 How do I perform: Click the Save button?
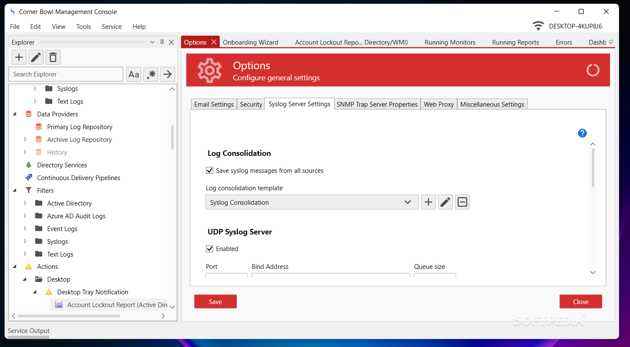tap(215, 302)
